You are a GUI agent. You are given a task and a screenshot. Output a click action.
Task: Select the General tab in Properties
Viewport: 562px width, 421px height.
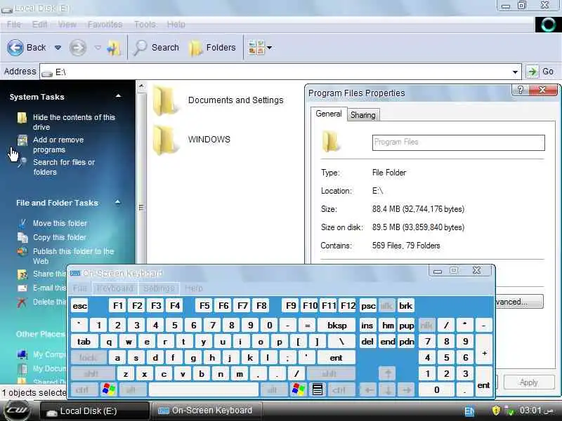pos(328,114)
